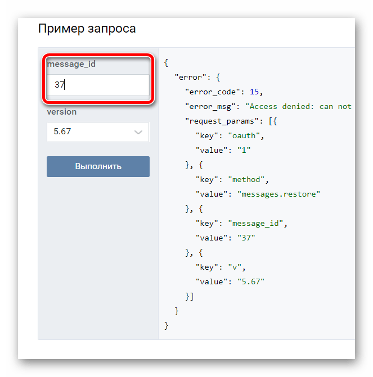Click the "messages.restore" value in response
Screen dimensions: 373x377
(x=279, y=194)
